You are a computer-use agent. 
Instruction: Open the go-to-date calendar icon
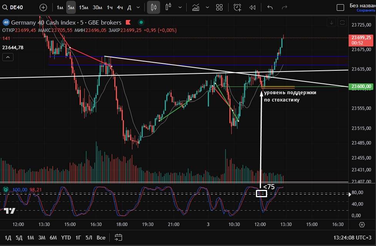[x=118, y=238]
